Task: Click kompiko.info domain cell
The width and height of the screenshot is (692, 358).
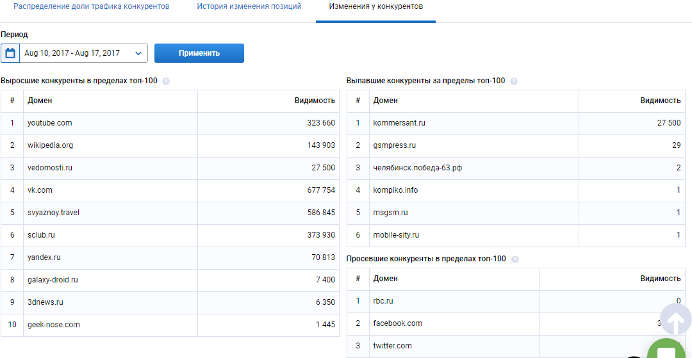Action: [474, 190]
